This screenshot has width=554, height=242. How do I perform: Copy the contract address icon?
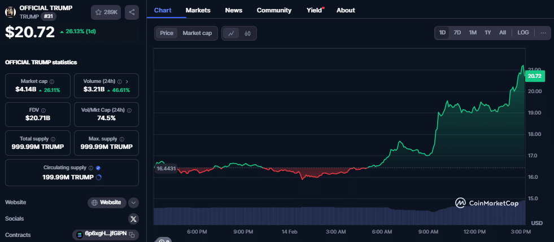(x=132, y=235)
